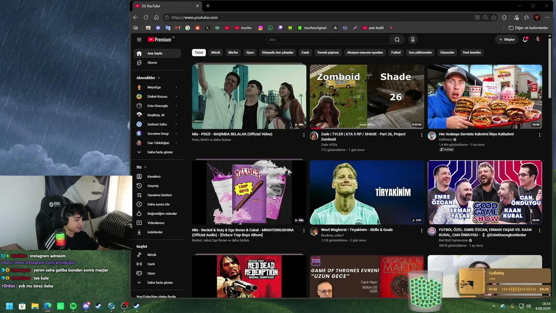Select the Tümü filter chip
Viewport: 556px width, 313px height.
(x=199, y=53)
